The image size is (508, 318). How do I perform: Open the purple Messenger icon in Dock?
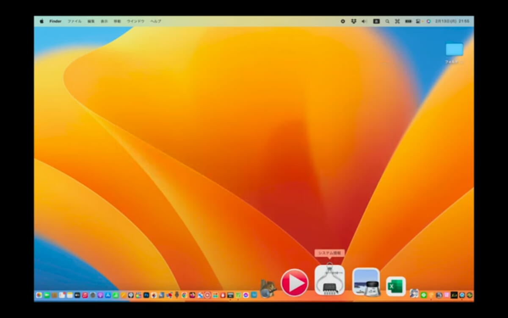pyautogui.click(x=246, y=295)
